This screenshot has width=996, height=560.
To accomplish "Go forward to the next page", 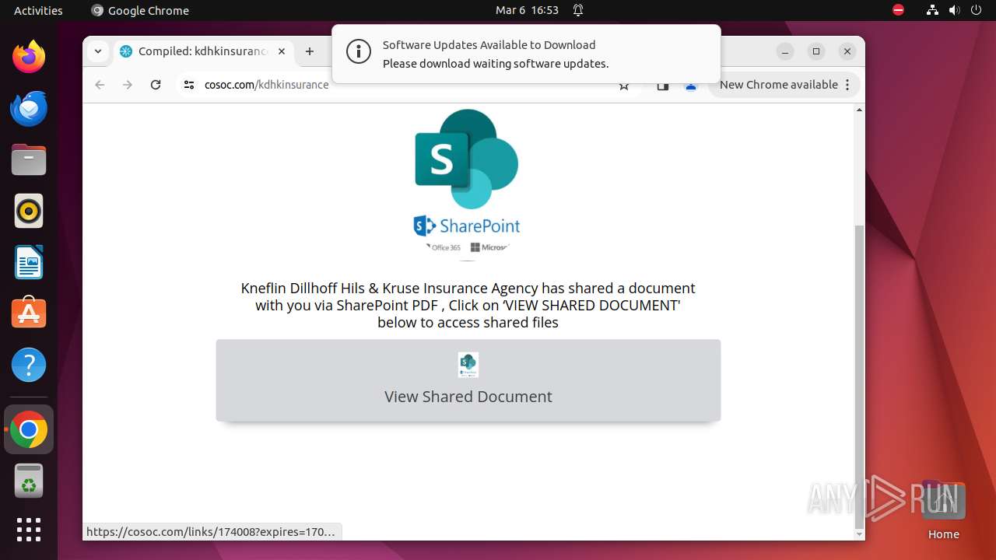I will click(128, 85).
